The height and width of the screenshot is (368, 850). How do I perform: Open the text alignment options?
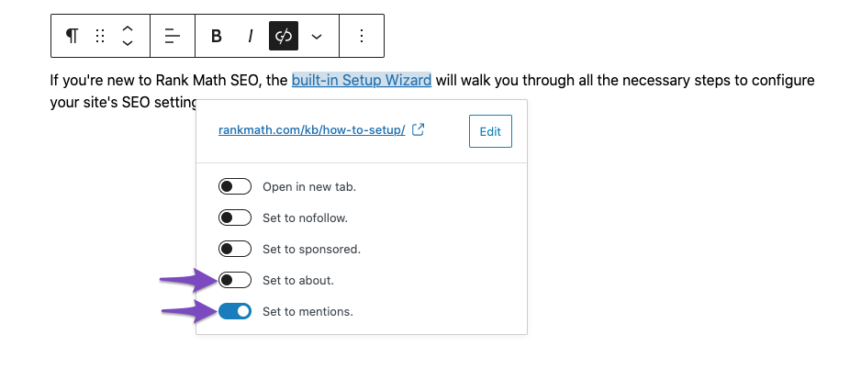point(173,37)
